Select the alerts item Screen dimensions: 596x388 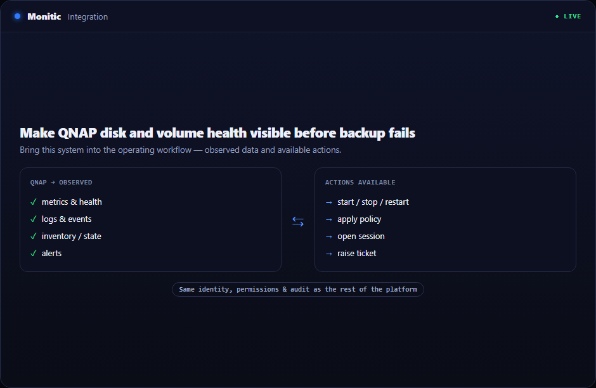(x=51, y=253)
